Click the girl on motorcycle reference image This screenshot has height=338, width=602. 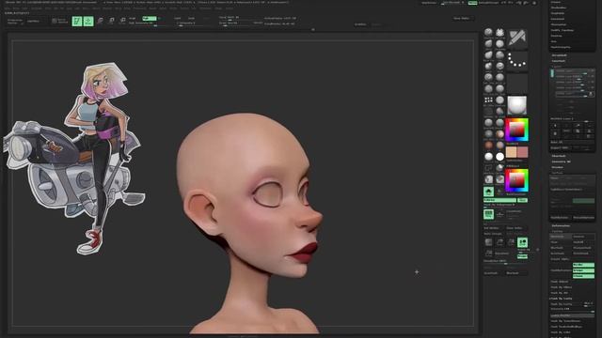point(73,159)
